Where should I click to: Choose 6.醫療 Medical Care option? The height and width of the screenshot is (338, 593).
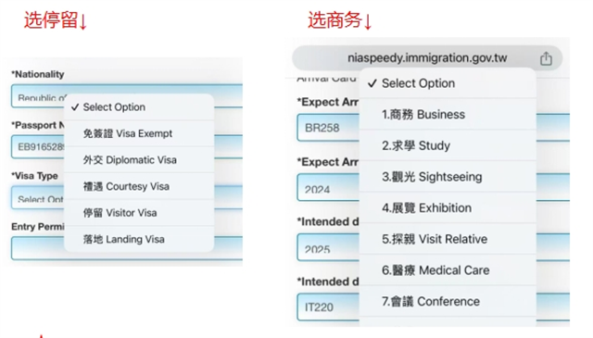tap(448, 270)
